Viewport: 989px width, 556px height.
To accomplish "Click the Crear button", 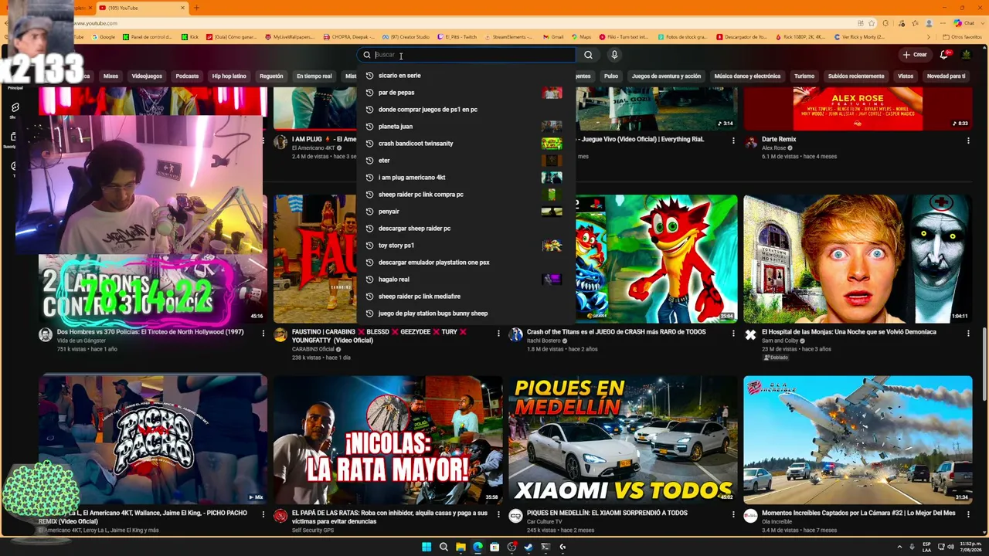I will (914, 55).
